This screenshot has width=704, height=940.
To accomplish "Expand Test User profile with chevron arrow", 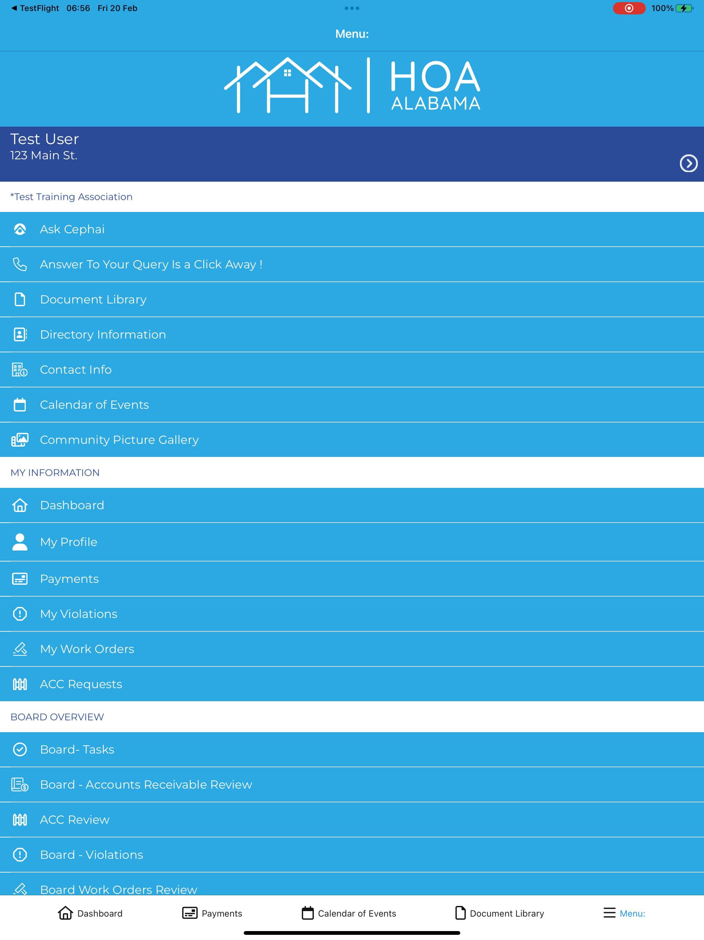I will click(x=688, y=163).
